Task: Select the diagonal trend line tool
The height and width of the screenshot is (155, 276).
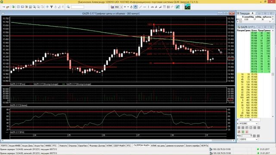Action: click(141, 7)
